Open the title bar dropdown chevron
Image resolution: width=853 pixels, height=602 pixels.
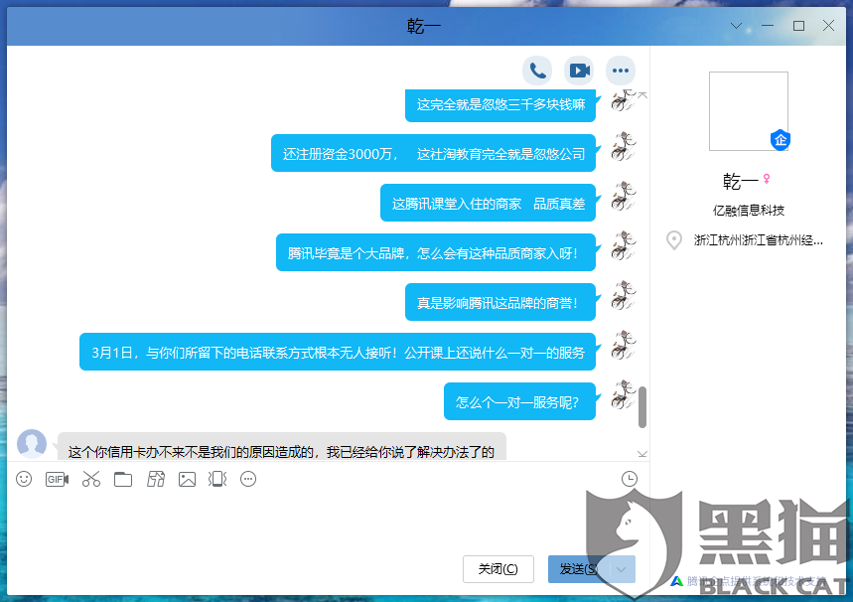coord(736,26)
